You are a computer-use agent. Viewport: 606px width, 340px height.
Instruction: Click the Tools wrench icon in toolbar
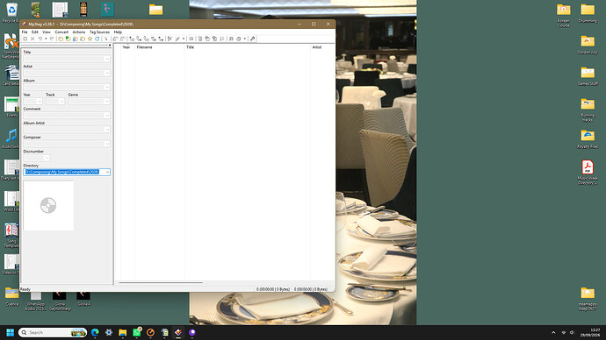pos(252,39)
